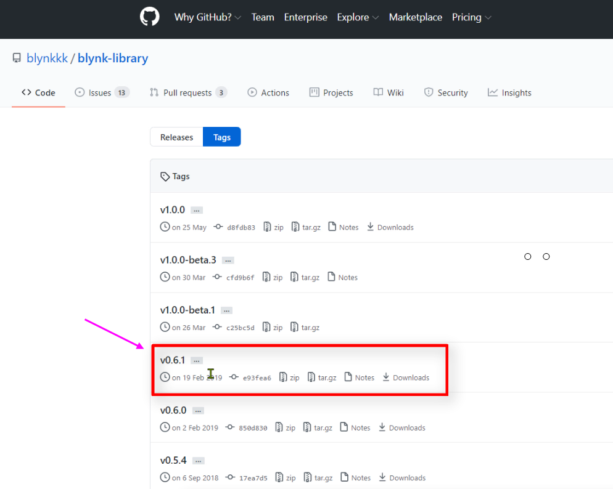Download the v0.6.1 zip archive

pos(289,378)
